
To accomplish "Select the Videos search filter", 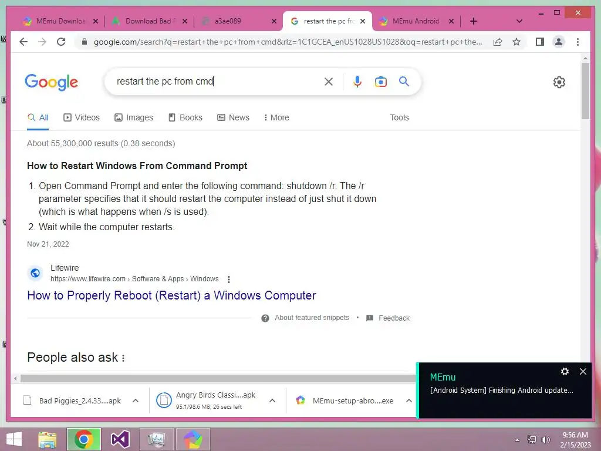I will [81, 117].
